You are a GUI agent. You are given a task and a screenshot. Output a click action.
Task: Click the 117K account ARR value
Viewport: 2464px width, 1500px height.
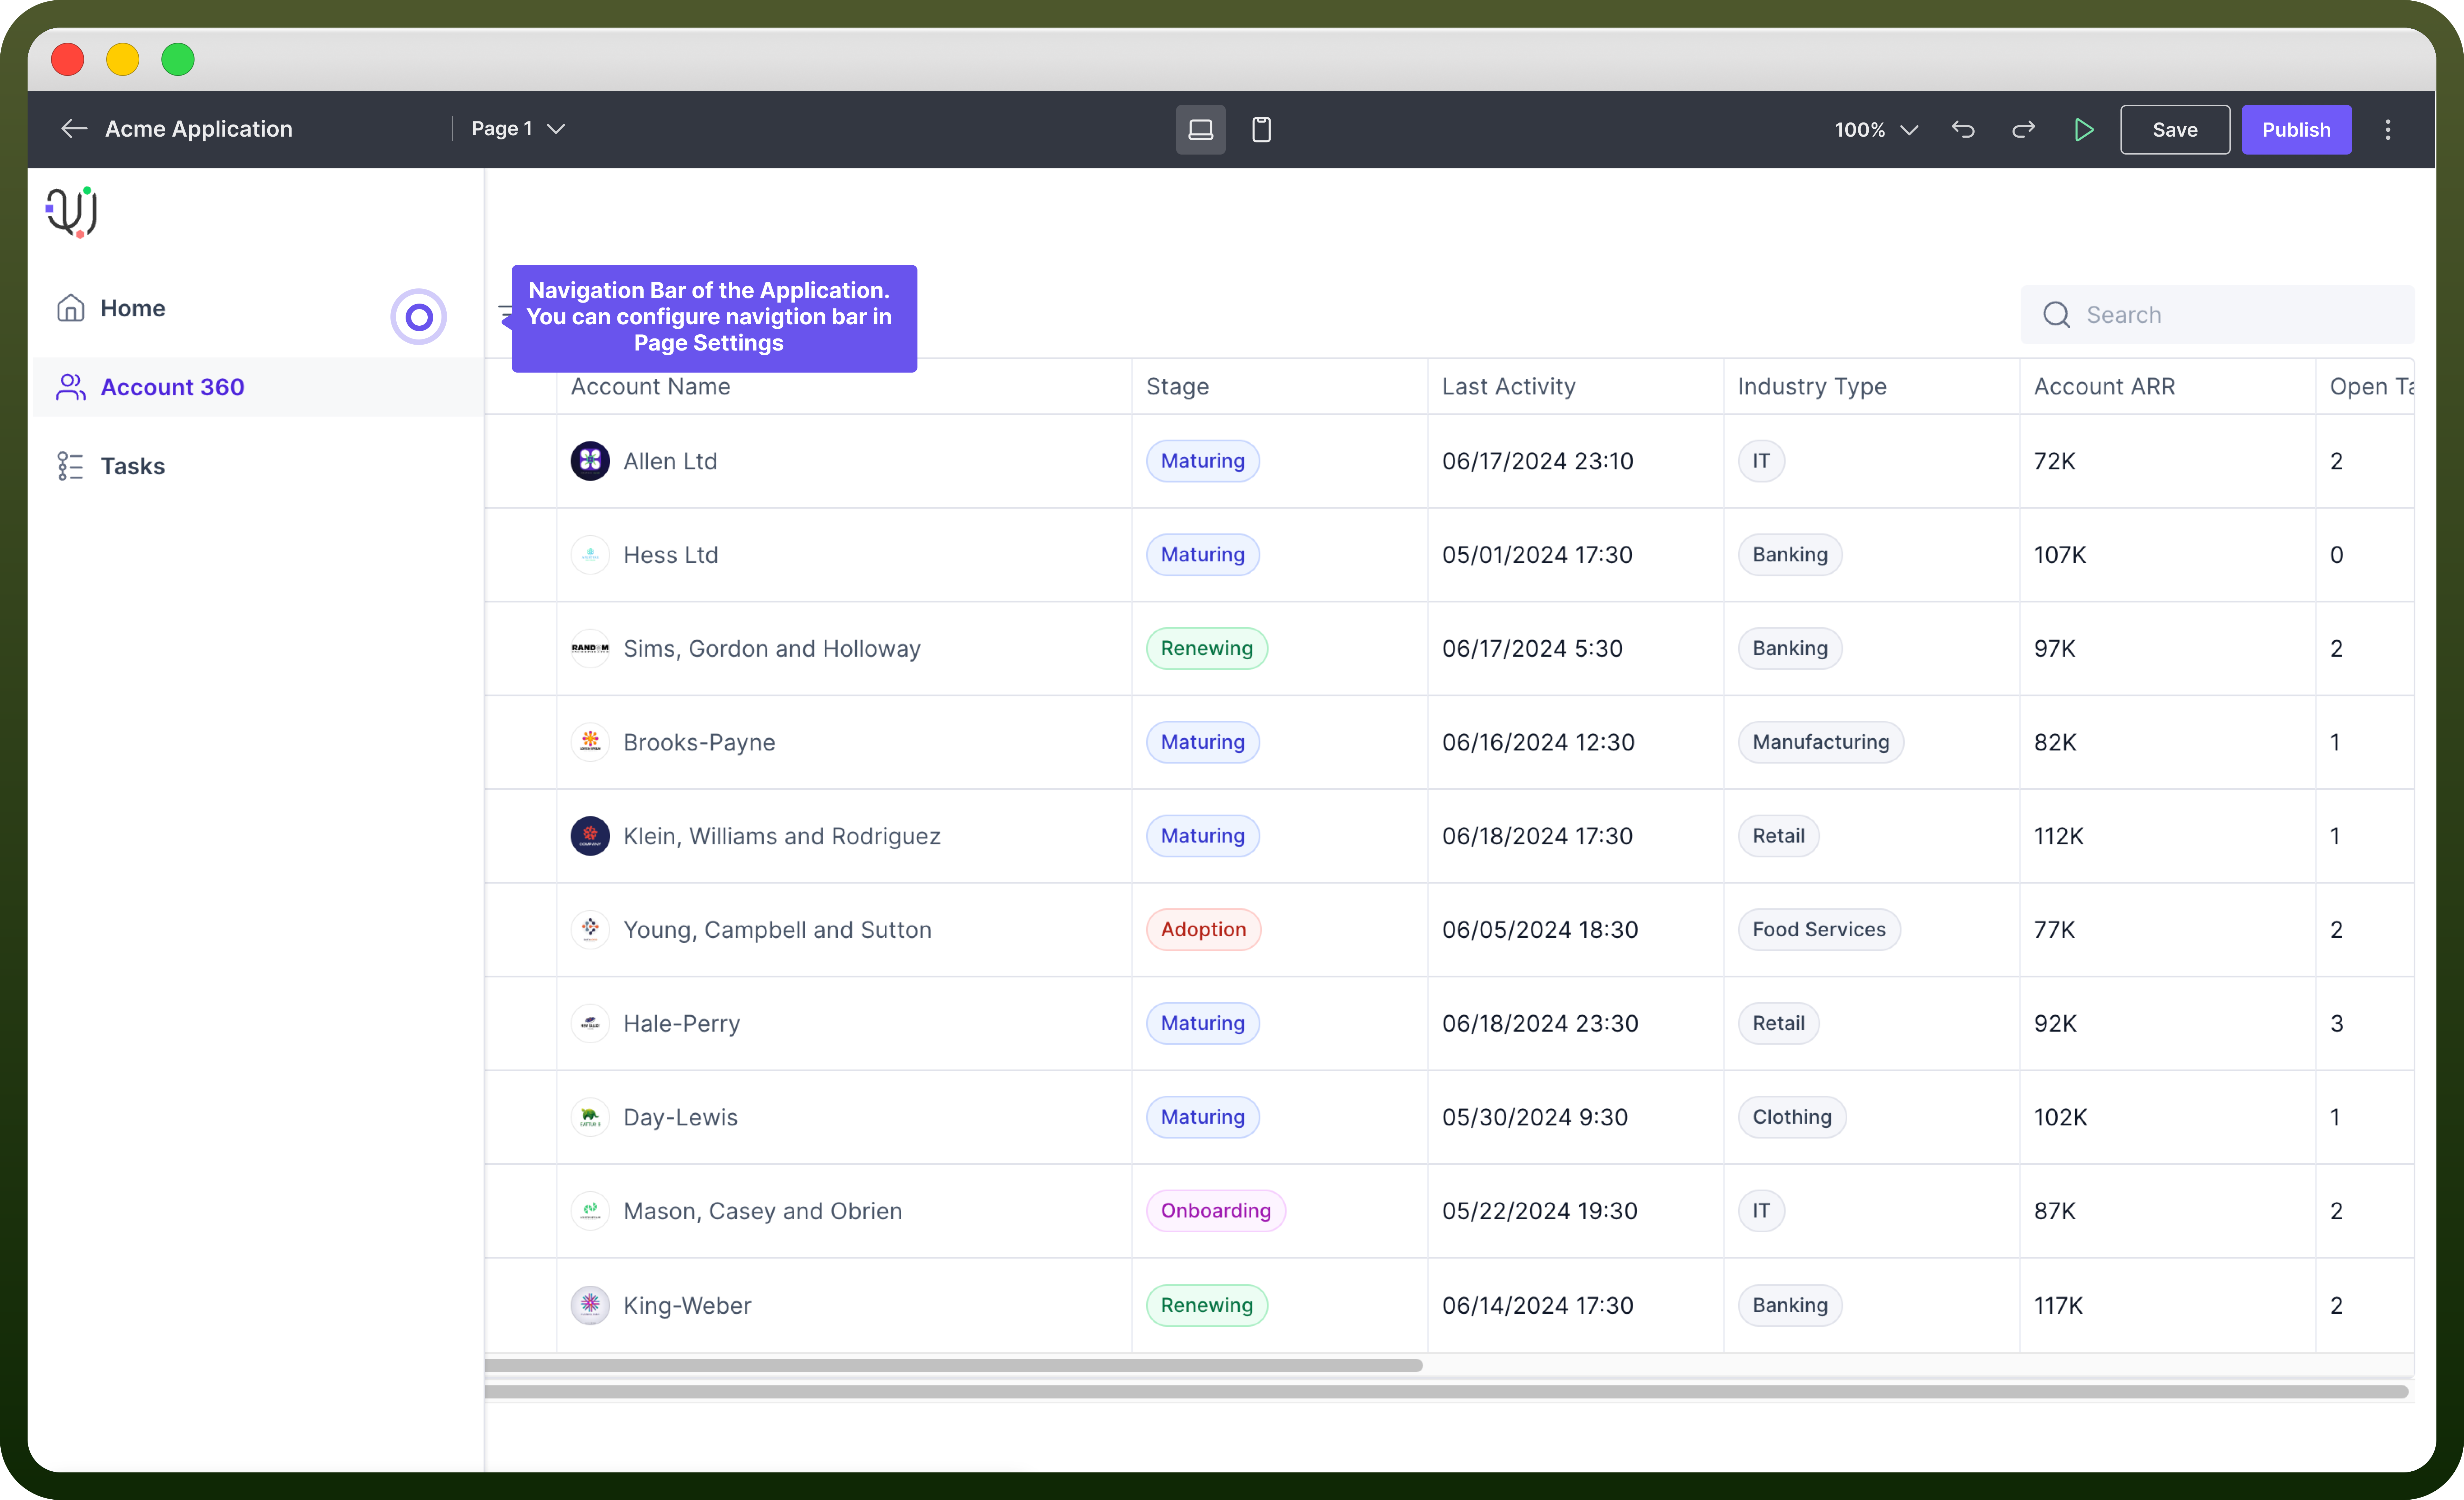(2058, 1305)
